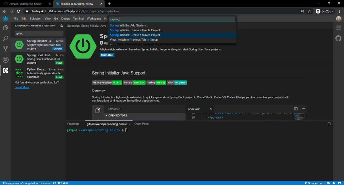The image size is (344, 185).
Task: Open the Debug view bug icon
Action: 5,60
